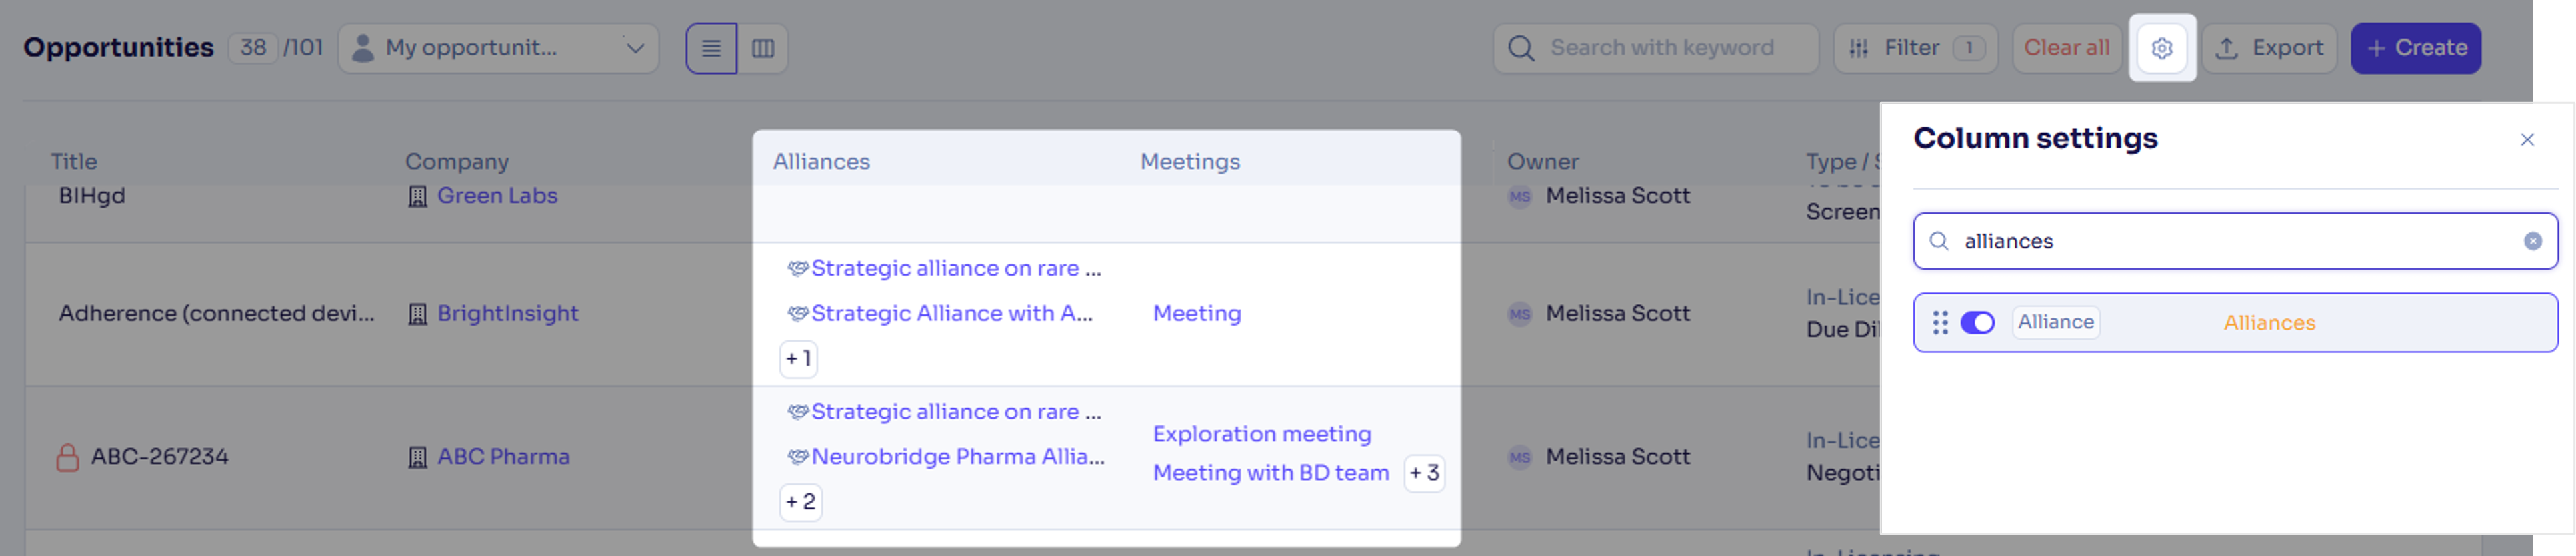Click the lock icon beside ABC-267234
The height and width of the screenshot is (556, 2576).
tap(67, 457)
